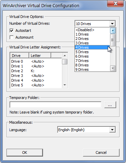This screenshot has height=163, width=126.
Task: Choose 9 Drives option
Action: point(92,69)
